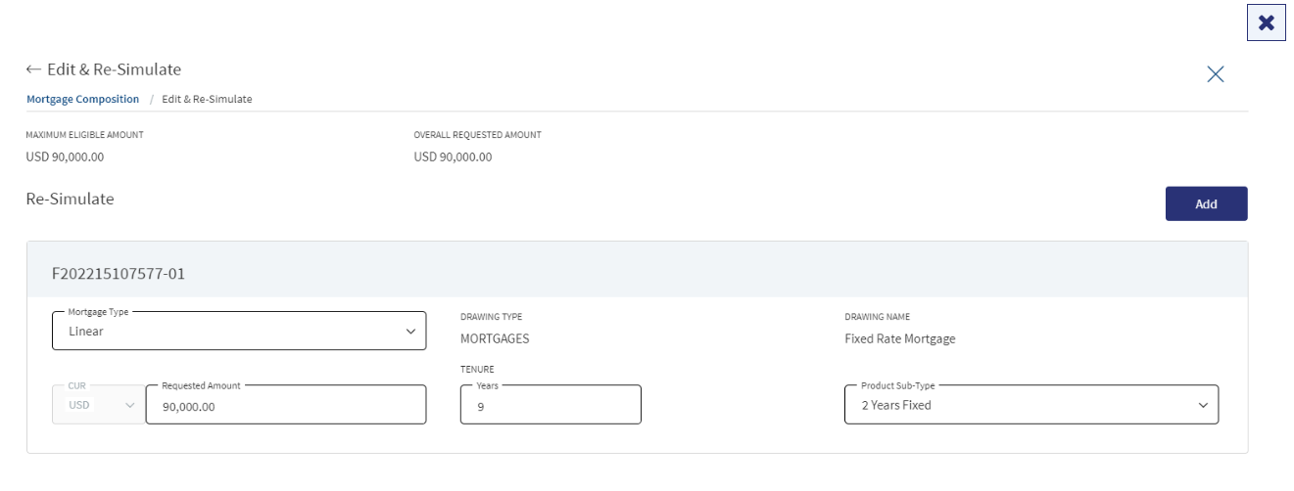
Task: Click the Requested Amount field
Action: (286, 405)
